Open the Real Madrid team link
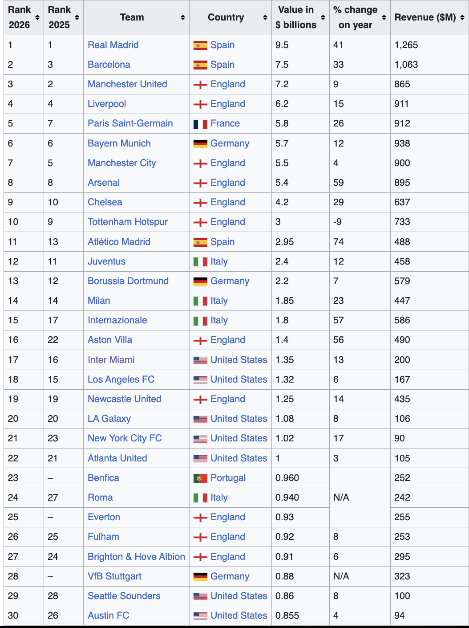The height and width of the screenshot is (628, 469). [113, 45]
